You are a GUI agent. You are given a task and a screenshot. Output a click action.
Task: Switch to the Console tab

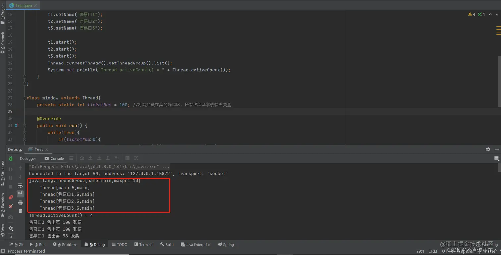(54, 159)
